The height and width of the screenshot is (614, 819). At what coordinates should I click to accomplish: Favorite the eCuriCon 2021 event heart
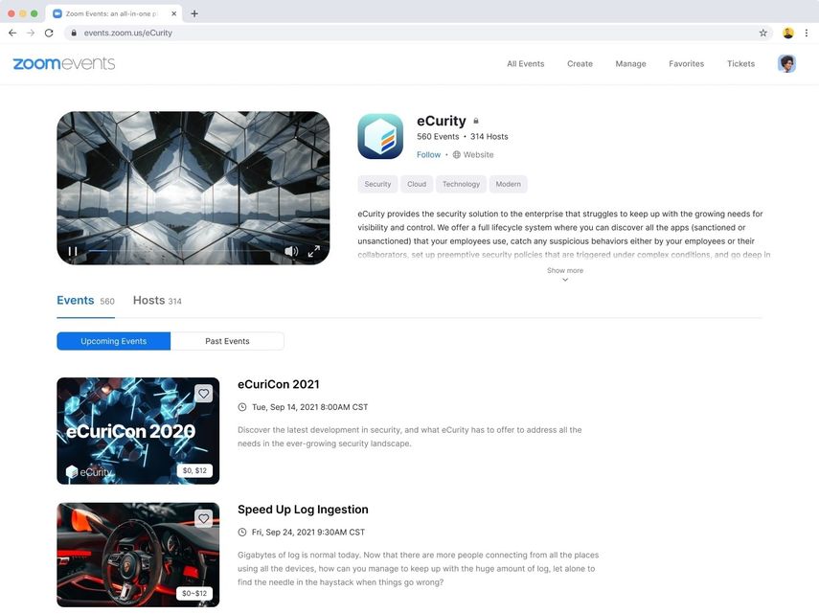point(203,393)
